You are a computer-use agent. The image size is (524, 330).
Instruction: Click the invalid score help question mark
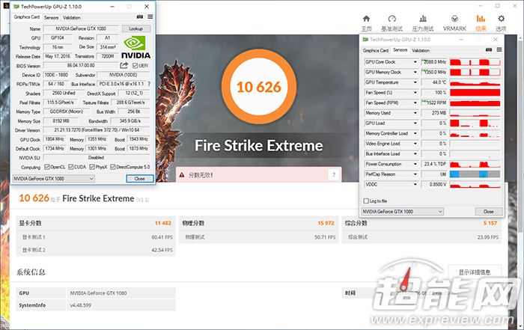[334, 174]
